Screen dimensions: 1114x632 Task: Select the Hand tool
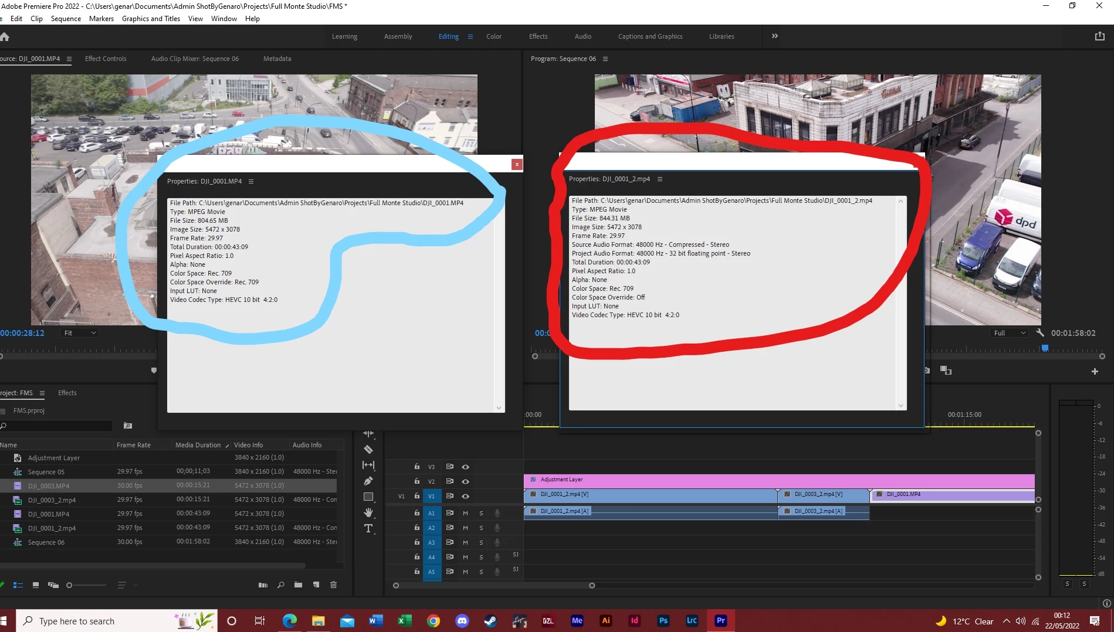pyautogui.click(x=368, y=512)
